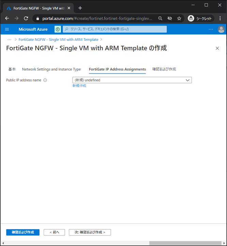Expand the collapsed breadcrumb ellipsis
Screen dimensions: 227x246
point(10,40)
